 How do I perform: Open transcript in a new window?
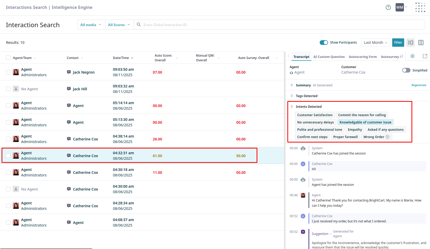click(x=425, y=56)
